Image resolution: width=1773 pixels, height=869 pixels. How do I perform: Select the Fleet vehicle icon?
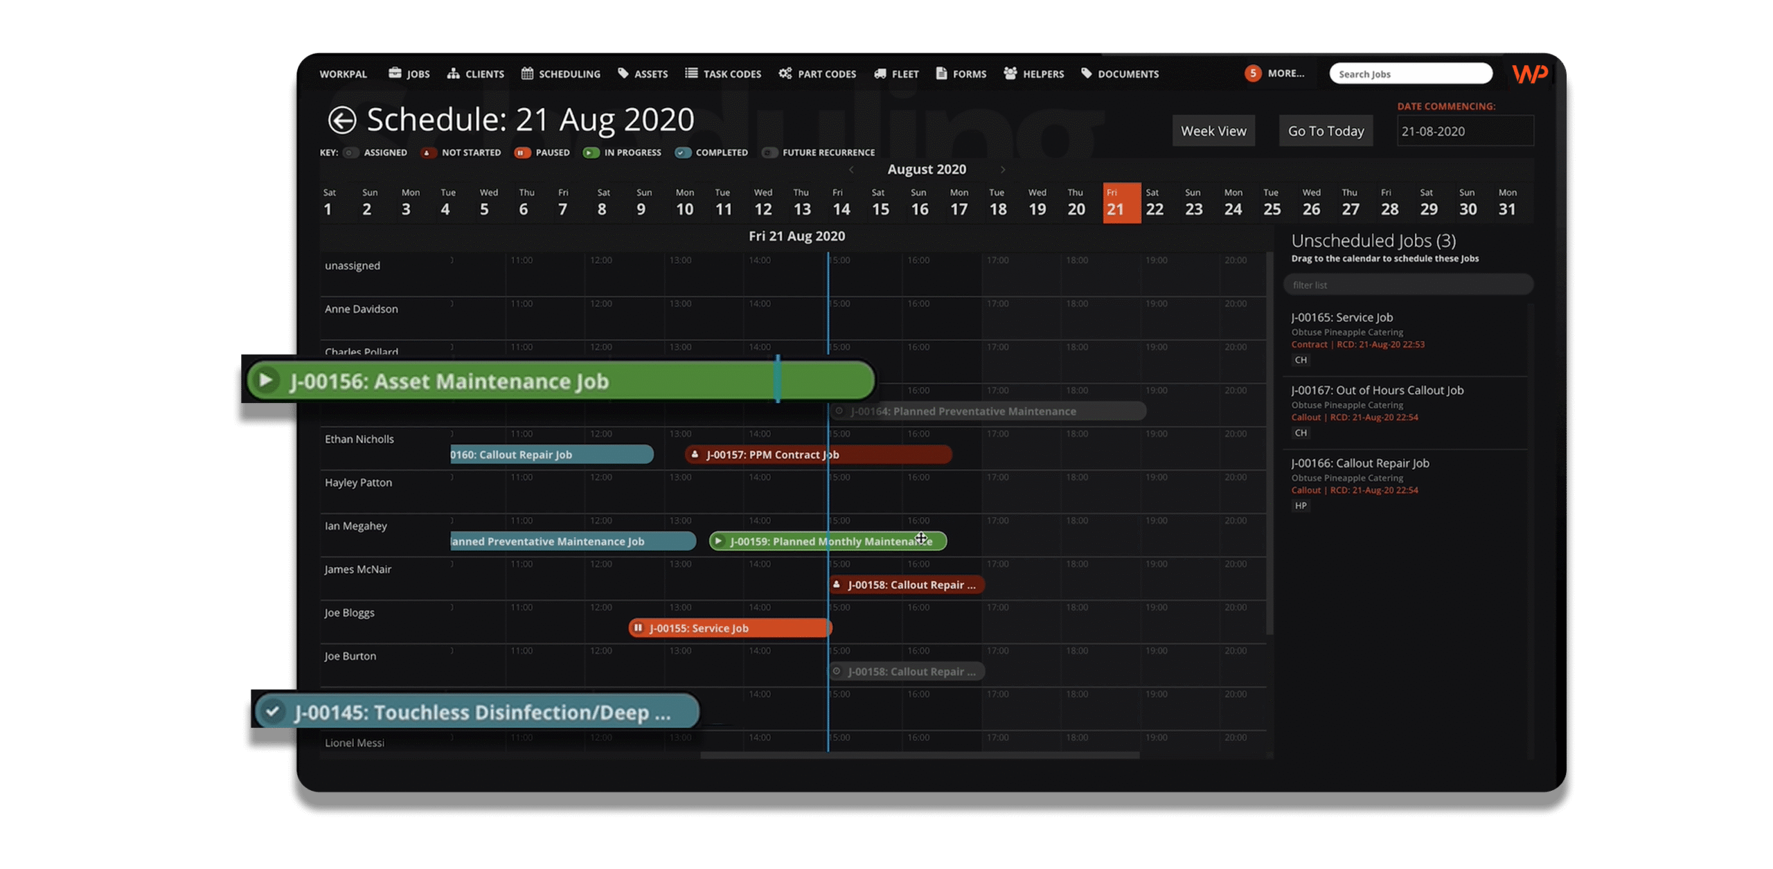pyautogui.click(x=880, y=73)
